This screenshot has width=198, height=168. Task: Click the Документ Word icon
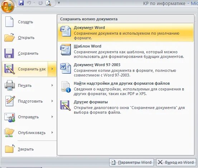[66, 31]
